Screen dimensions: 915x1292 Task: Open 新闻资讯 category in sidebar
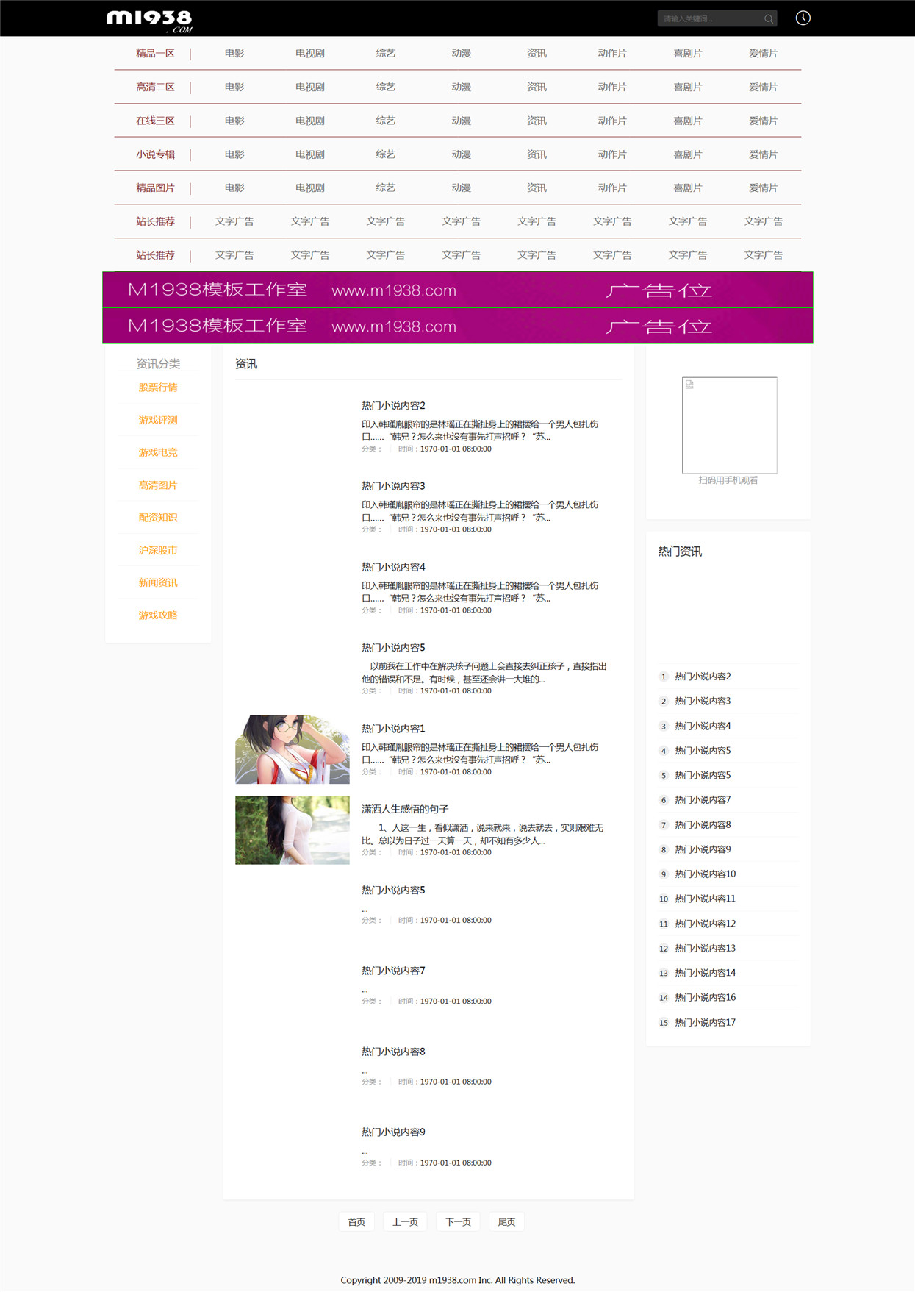[158, 582]
